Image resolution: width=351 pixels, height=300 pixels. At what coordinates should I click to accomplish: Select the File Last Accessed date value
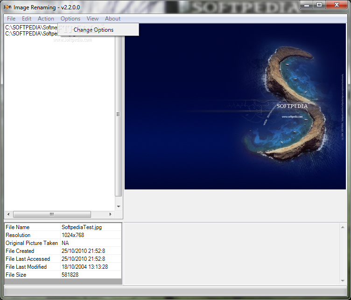91,259
